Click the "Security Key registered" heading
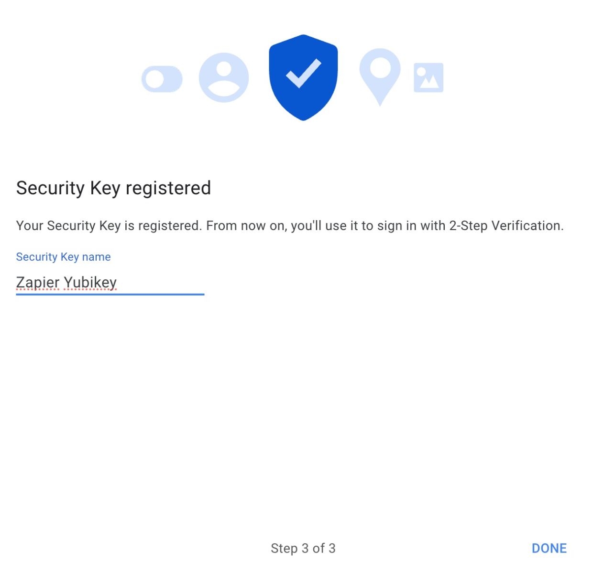The image size is (604, 573). point(113,188)
